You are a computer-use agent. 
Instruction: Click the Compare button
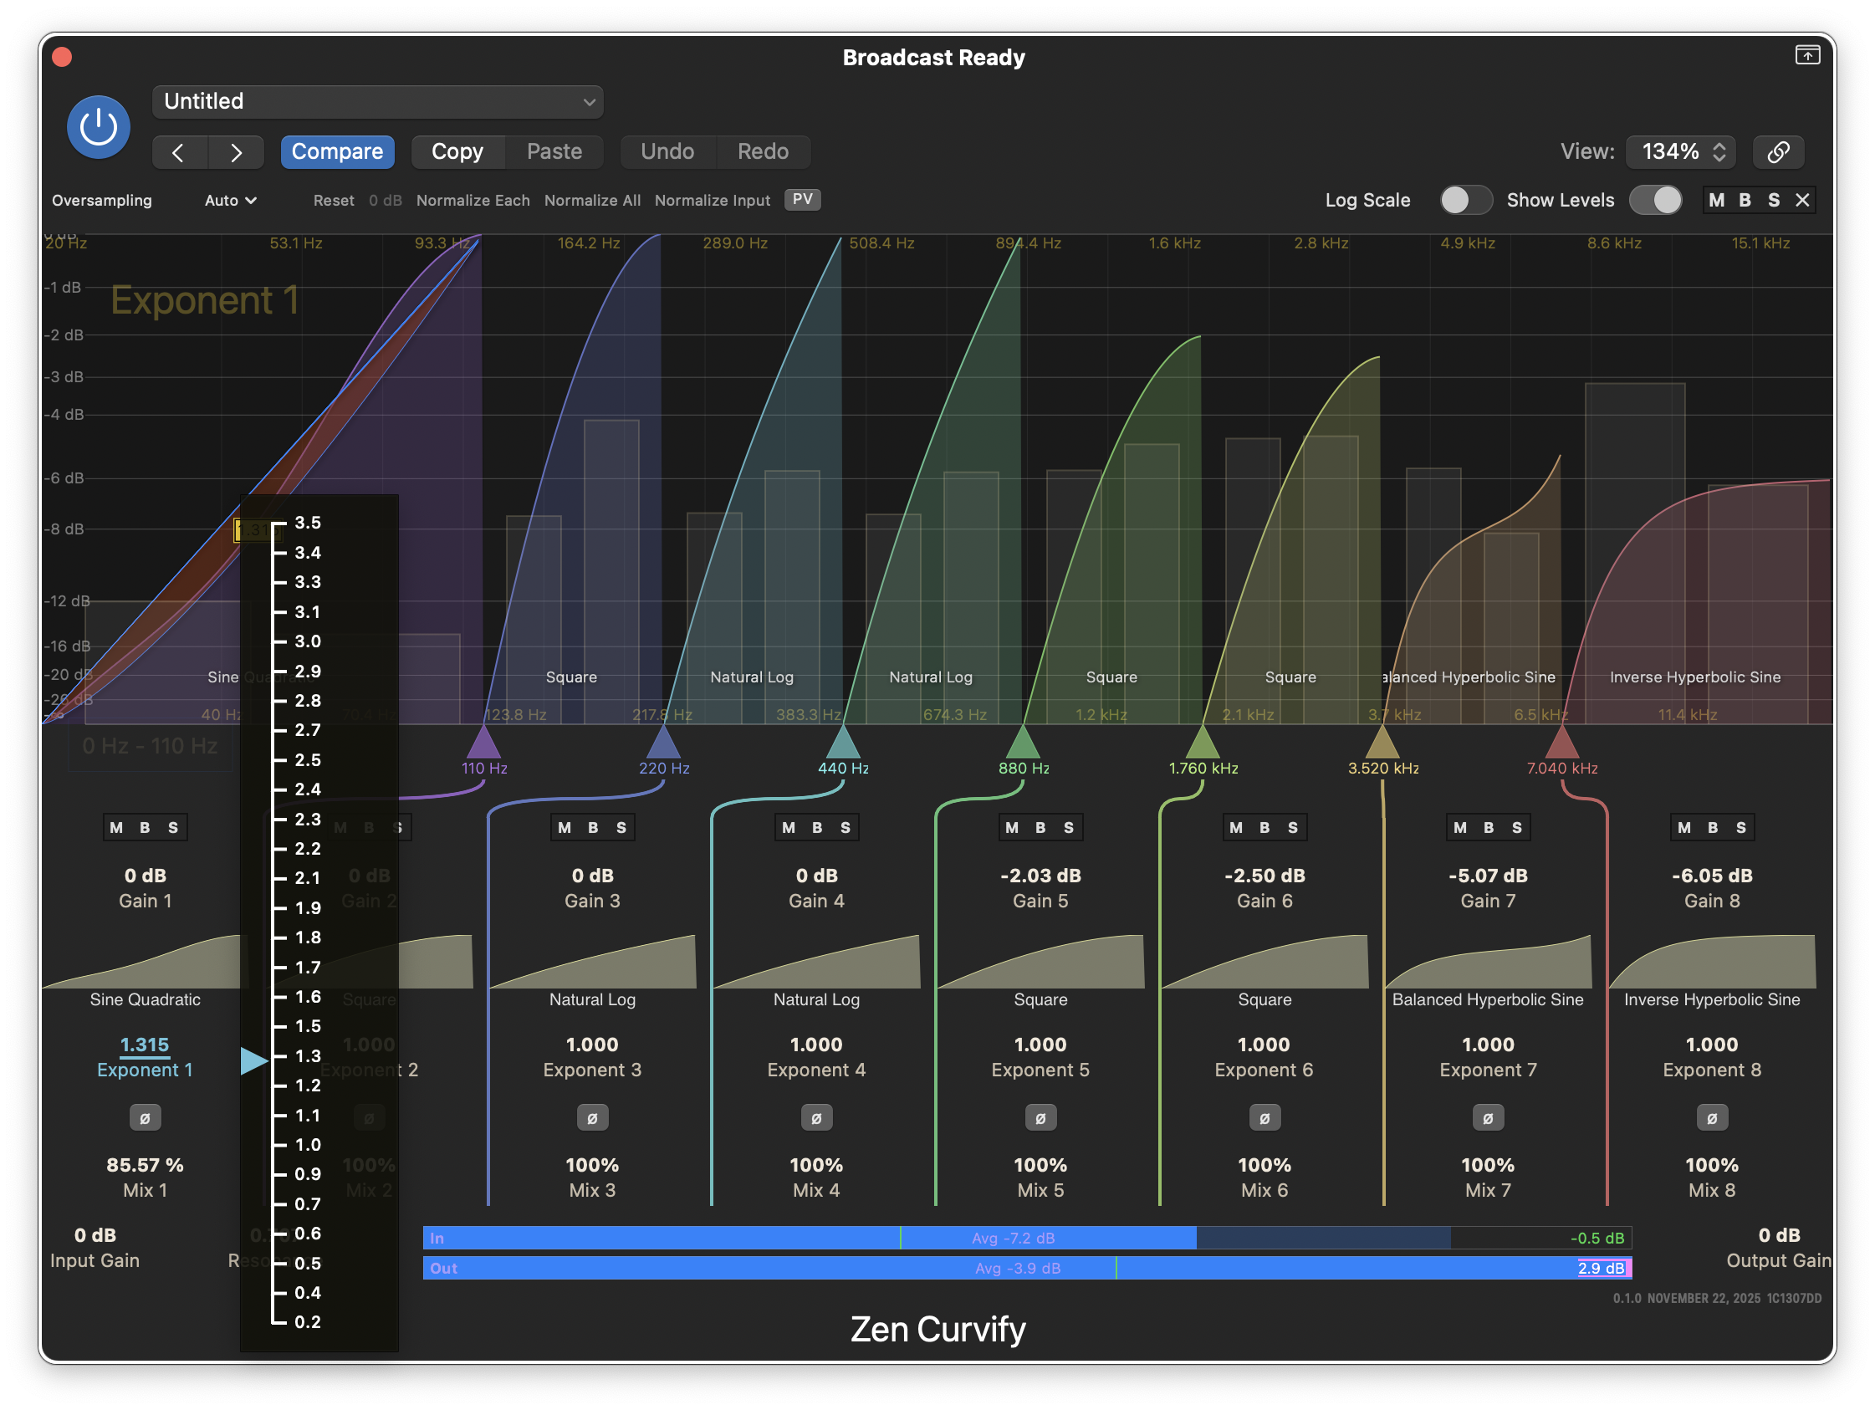pos(337,151)
